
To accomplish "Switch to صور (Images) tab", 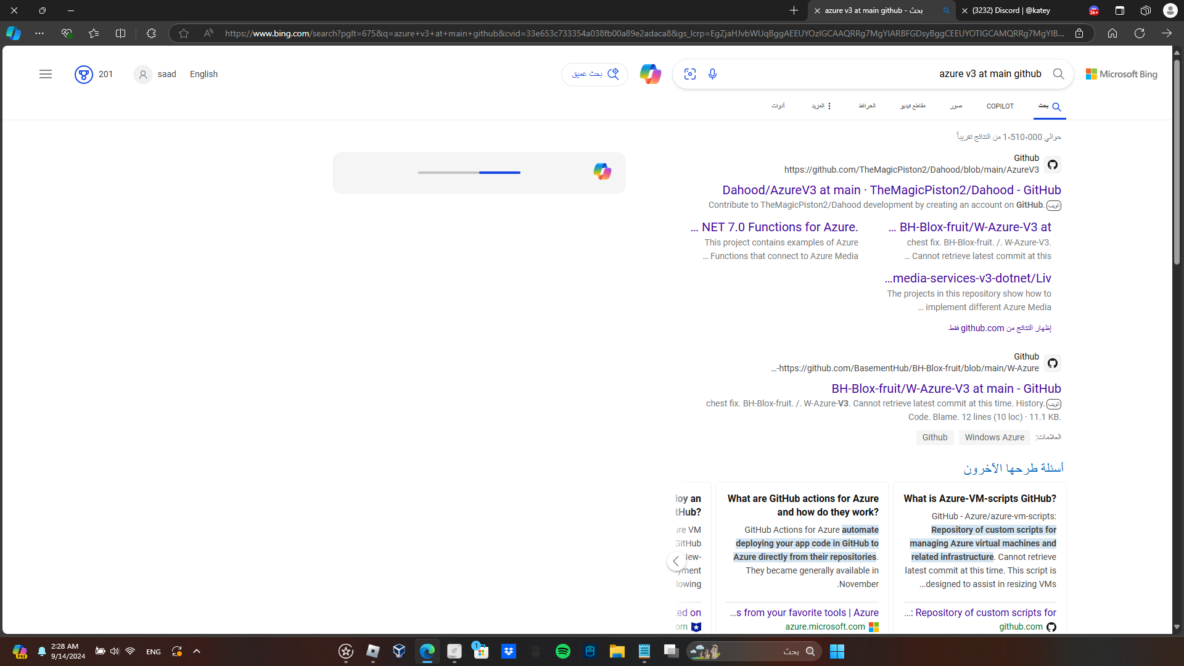I will point(956,106).
